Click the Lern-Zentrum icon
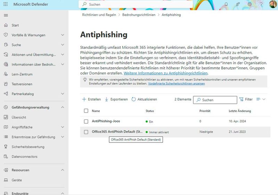 pos(6,74)
